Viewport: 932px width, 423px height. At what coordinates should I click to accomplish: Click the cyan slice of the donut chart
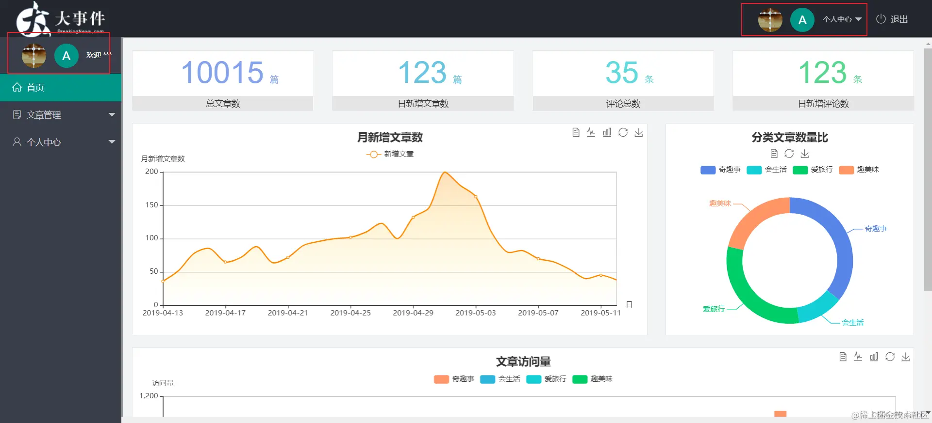(818, 309)
